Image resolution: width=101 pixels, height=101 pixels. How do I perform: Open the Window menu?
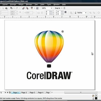[57, 5]
